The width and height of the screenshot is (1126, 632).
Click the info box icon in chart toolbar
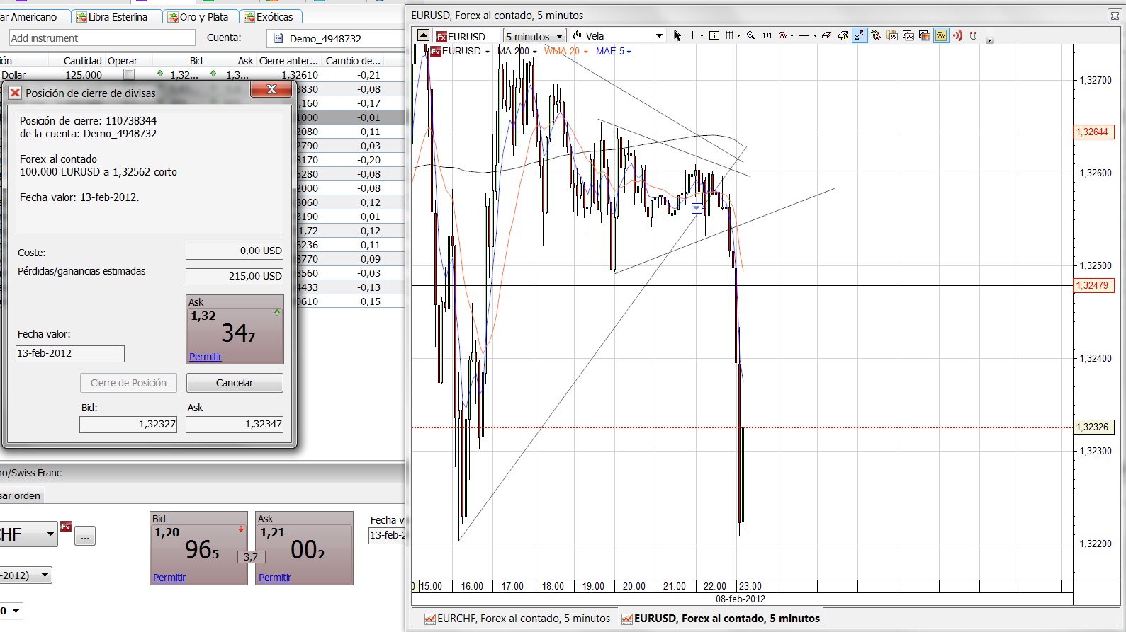714,35
